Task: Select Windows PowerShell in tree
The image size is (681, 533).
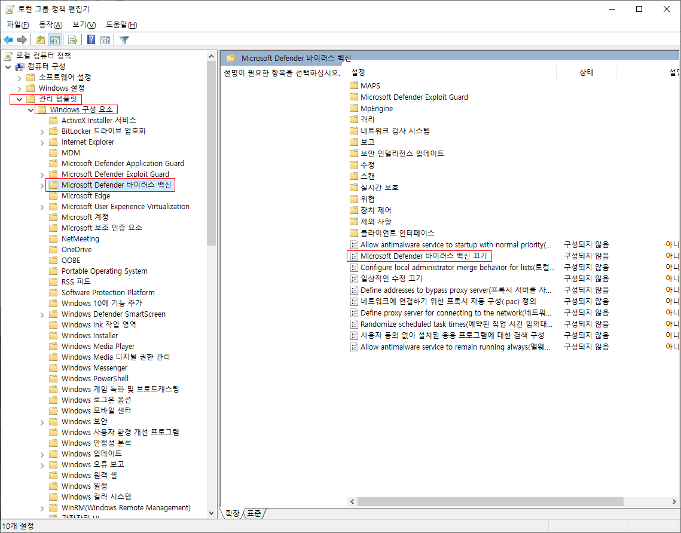Action: [95, 378]
